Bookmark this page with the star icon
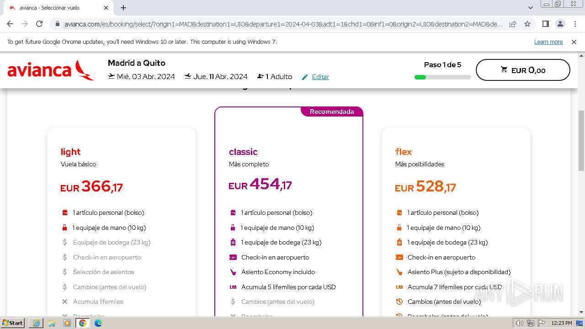 [x=527, y=24]
